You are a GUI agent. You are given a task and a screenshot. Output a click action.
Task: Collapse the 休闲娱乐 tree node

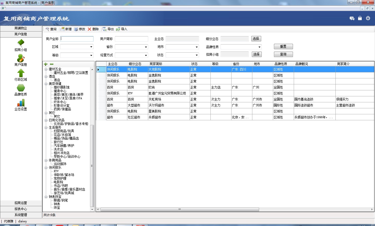[x=46, y=168]
